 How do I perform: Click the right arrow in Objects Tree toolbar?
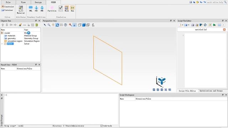[x=15, y=25]
